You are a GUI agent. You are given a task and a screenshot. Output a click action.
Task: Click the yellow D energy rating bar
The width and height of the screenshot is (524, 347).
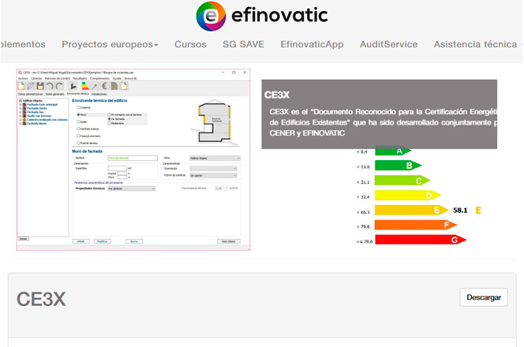[x=408, y=196]
